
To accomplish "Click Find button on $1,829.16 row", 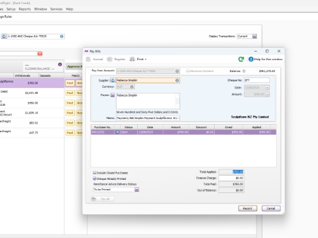I will (x=70, y=113).
